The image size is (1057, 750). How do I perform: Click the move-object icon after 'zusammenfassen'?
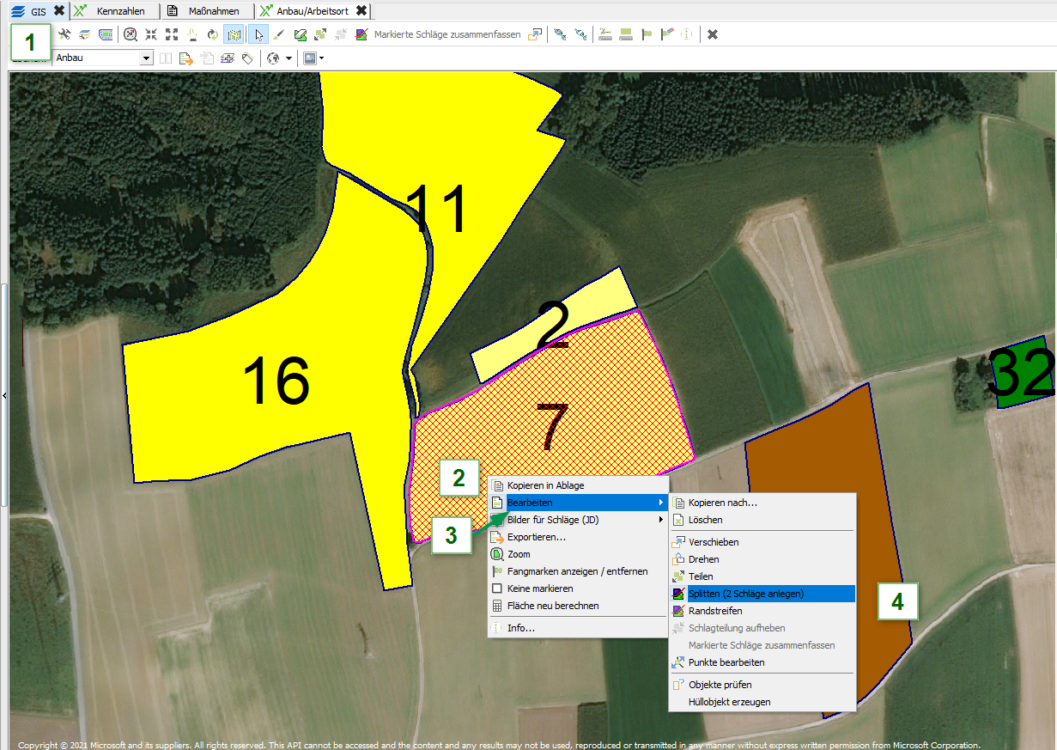[535, 34]
